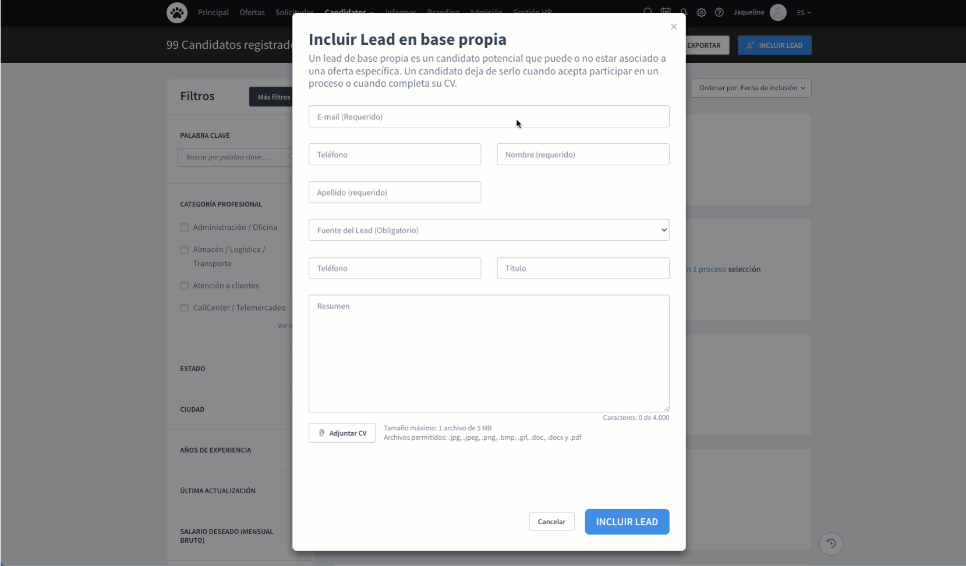The width and height of the screenshot is (966, 566).
Task: Check the Administración / Oficina checkbox
Action: pos(185,227)
